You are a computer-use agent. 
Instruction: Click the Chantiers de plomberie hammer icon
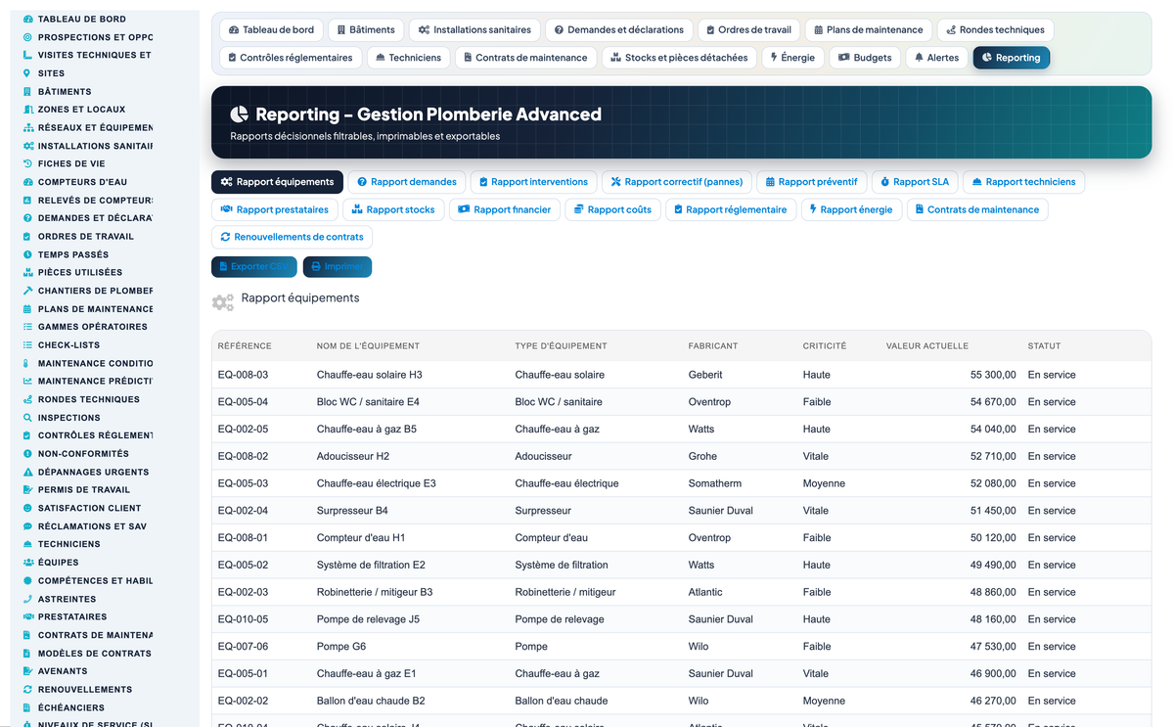click(x=27, y=291)
